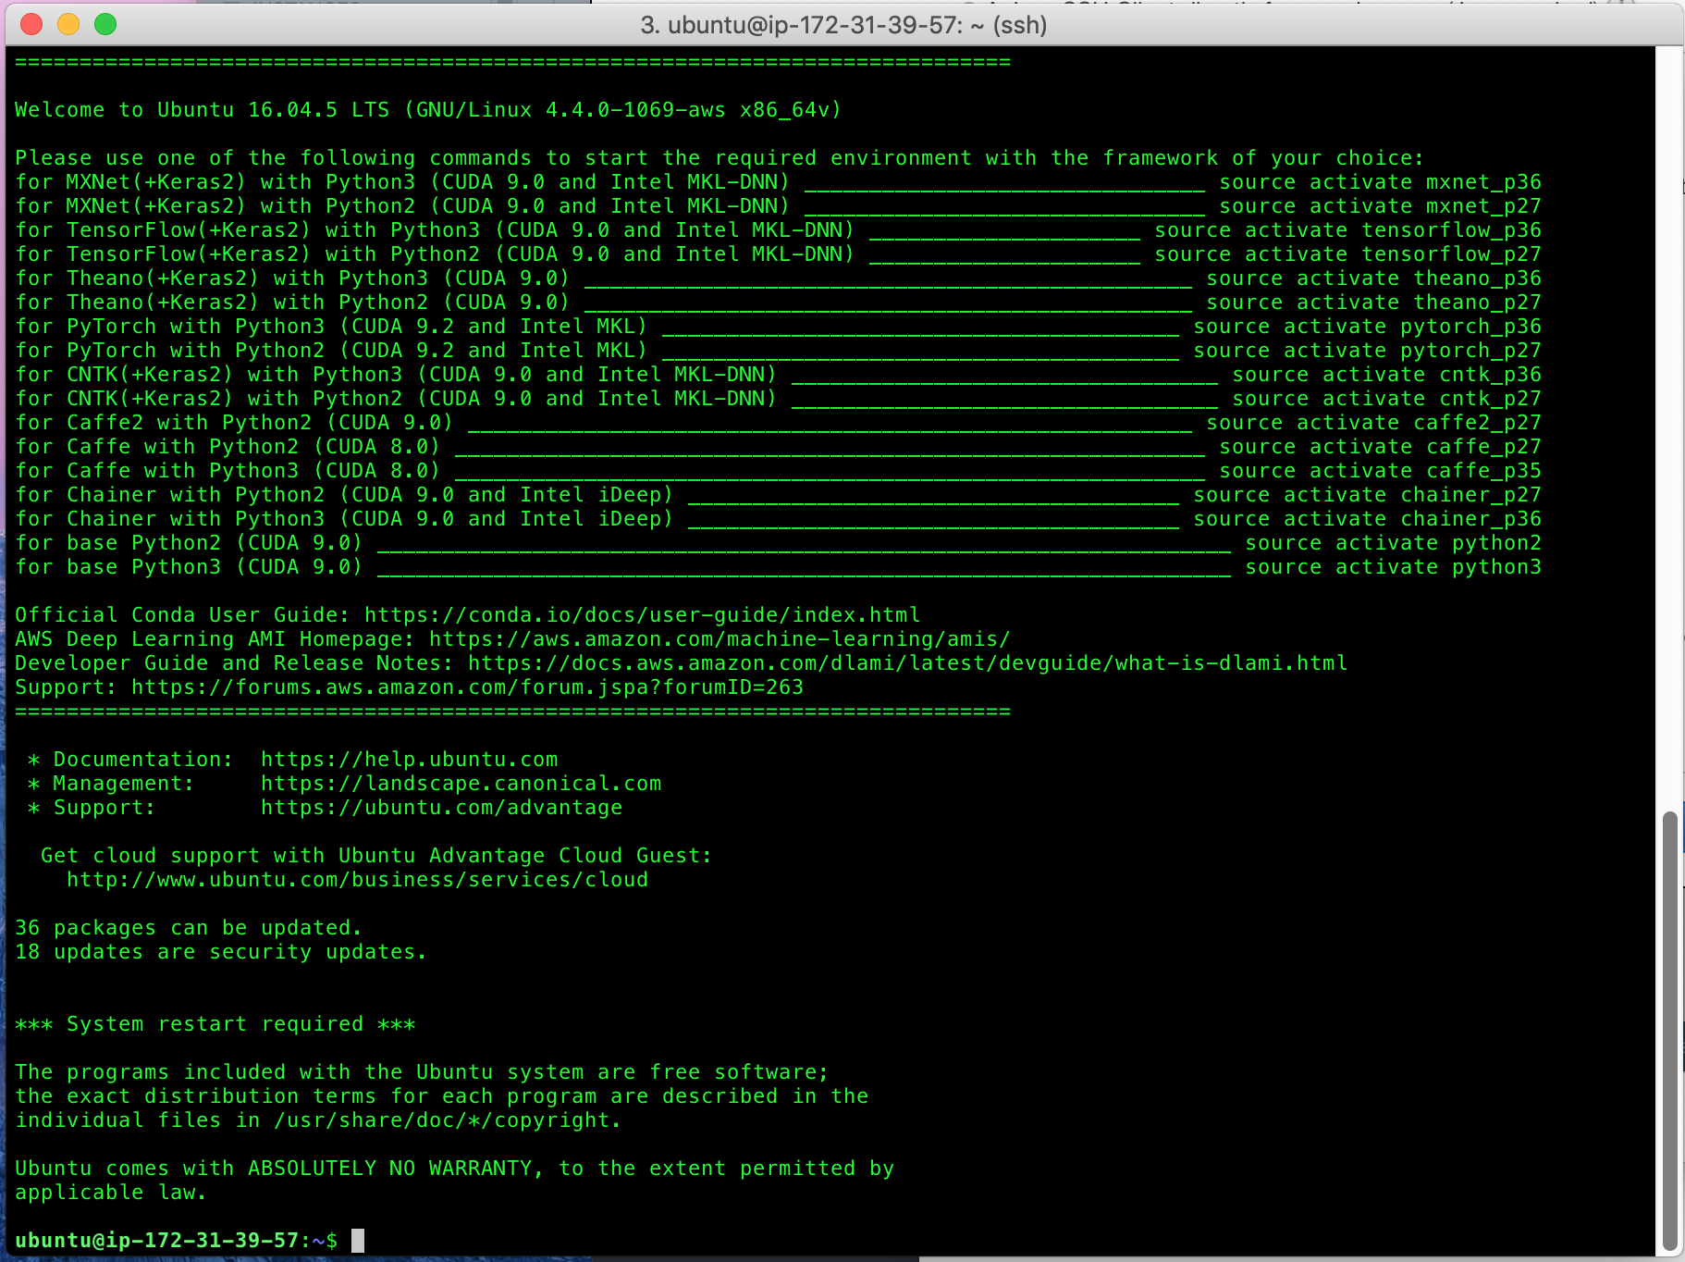Open the AWS machine-learning amis homepage URL
The height and width of the screenshot is (1262, 1685).
click(719, 639)
